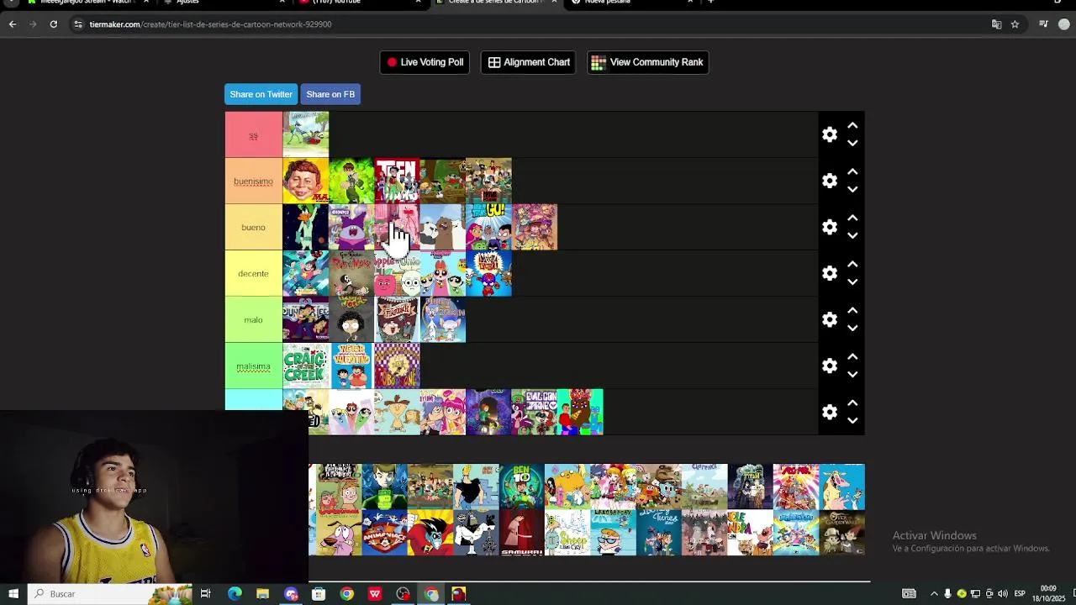Close the Ajustes browser tab
Viewport: 1076px width, 605px height.
(x=282, y=3)
